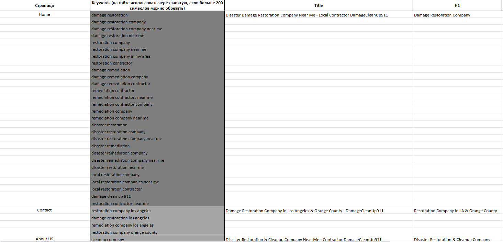This screenshot has width=503, height=242.
Task: Click keyword cell 'remediation company'
Action: click(x=157, y=111)
